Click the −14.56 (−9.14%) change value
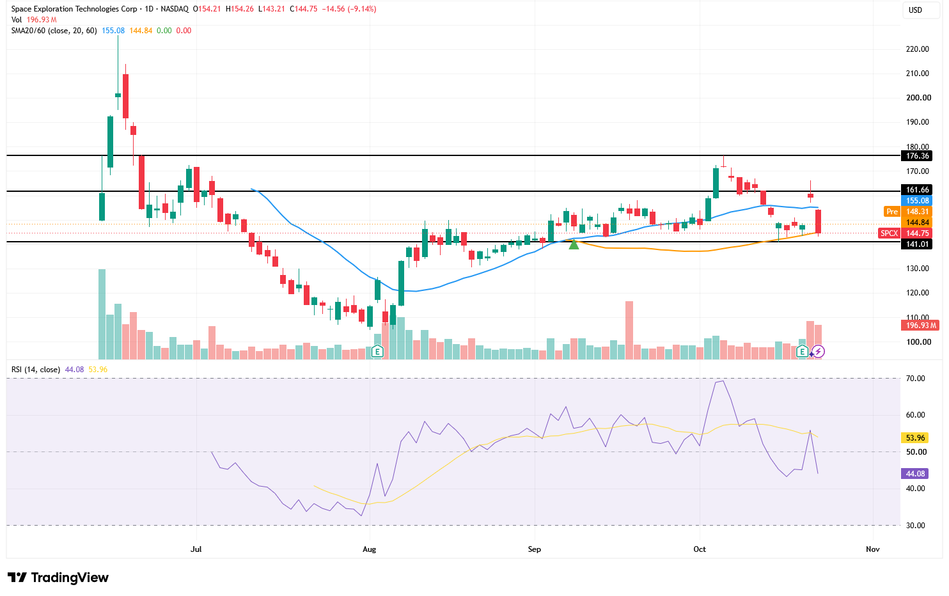The image size is (949, 596). 349,9
